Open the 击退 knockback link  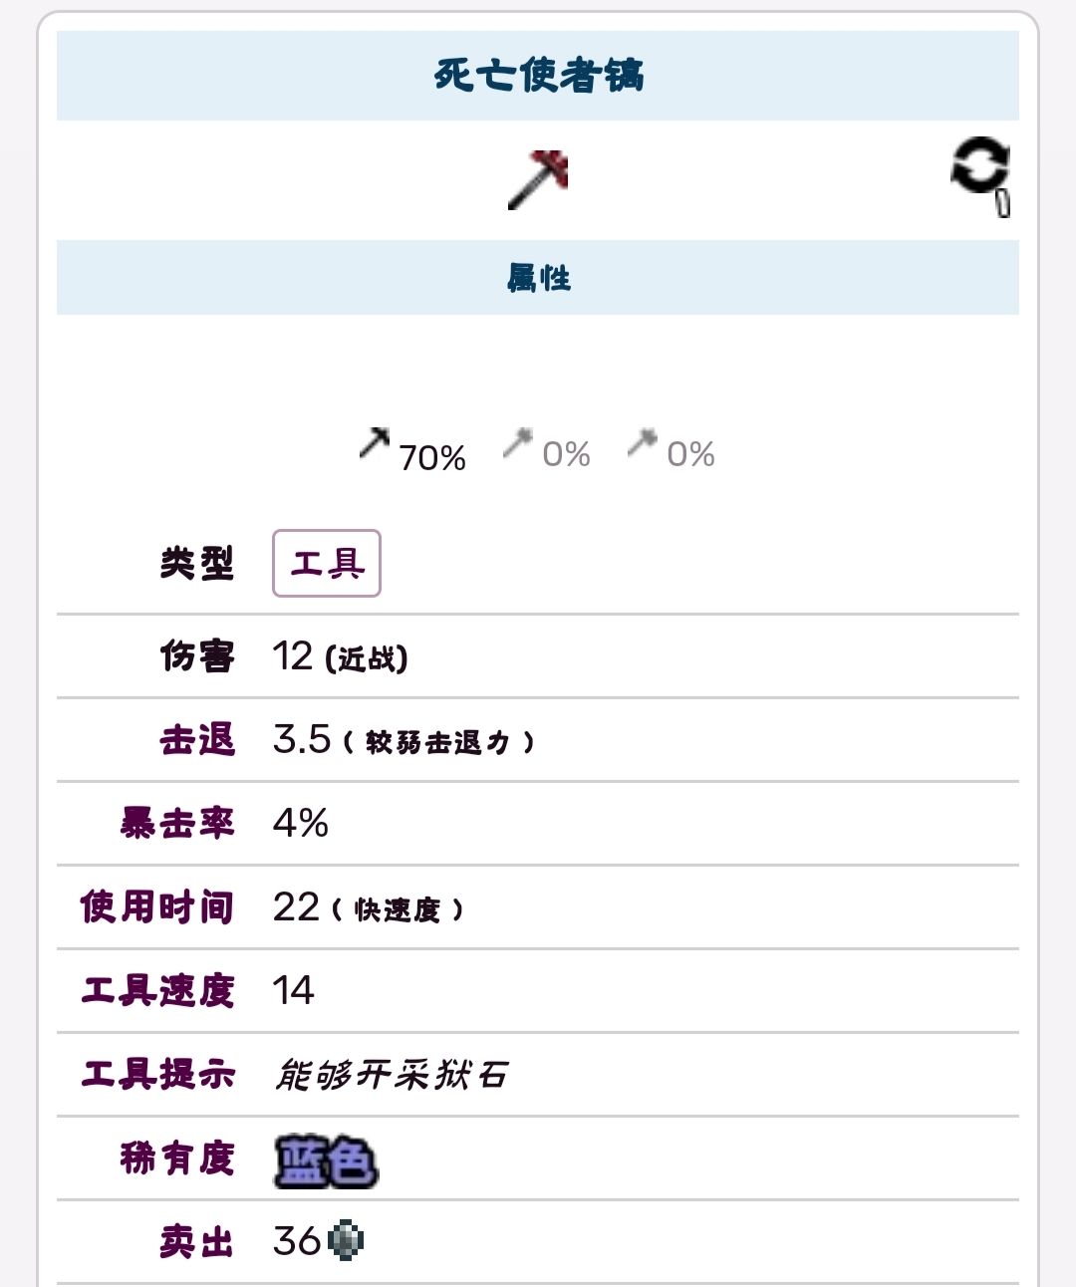(197, 740)
